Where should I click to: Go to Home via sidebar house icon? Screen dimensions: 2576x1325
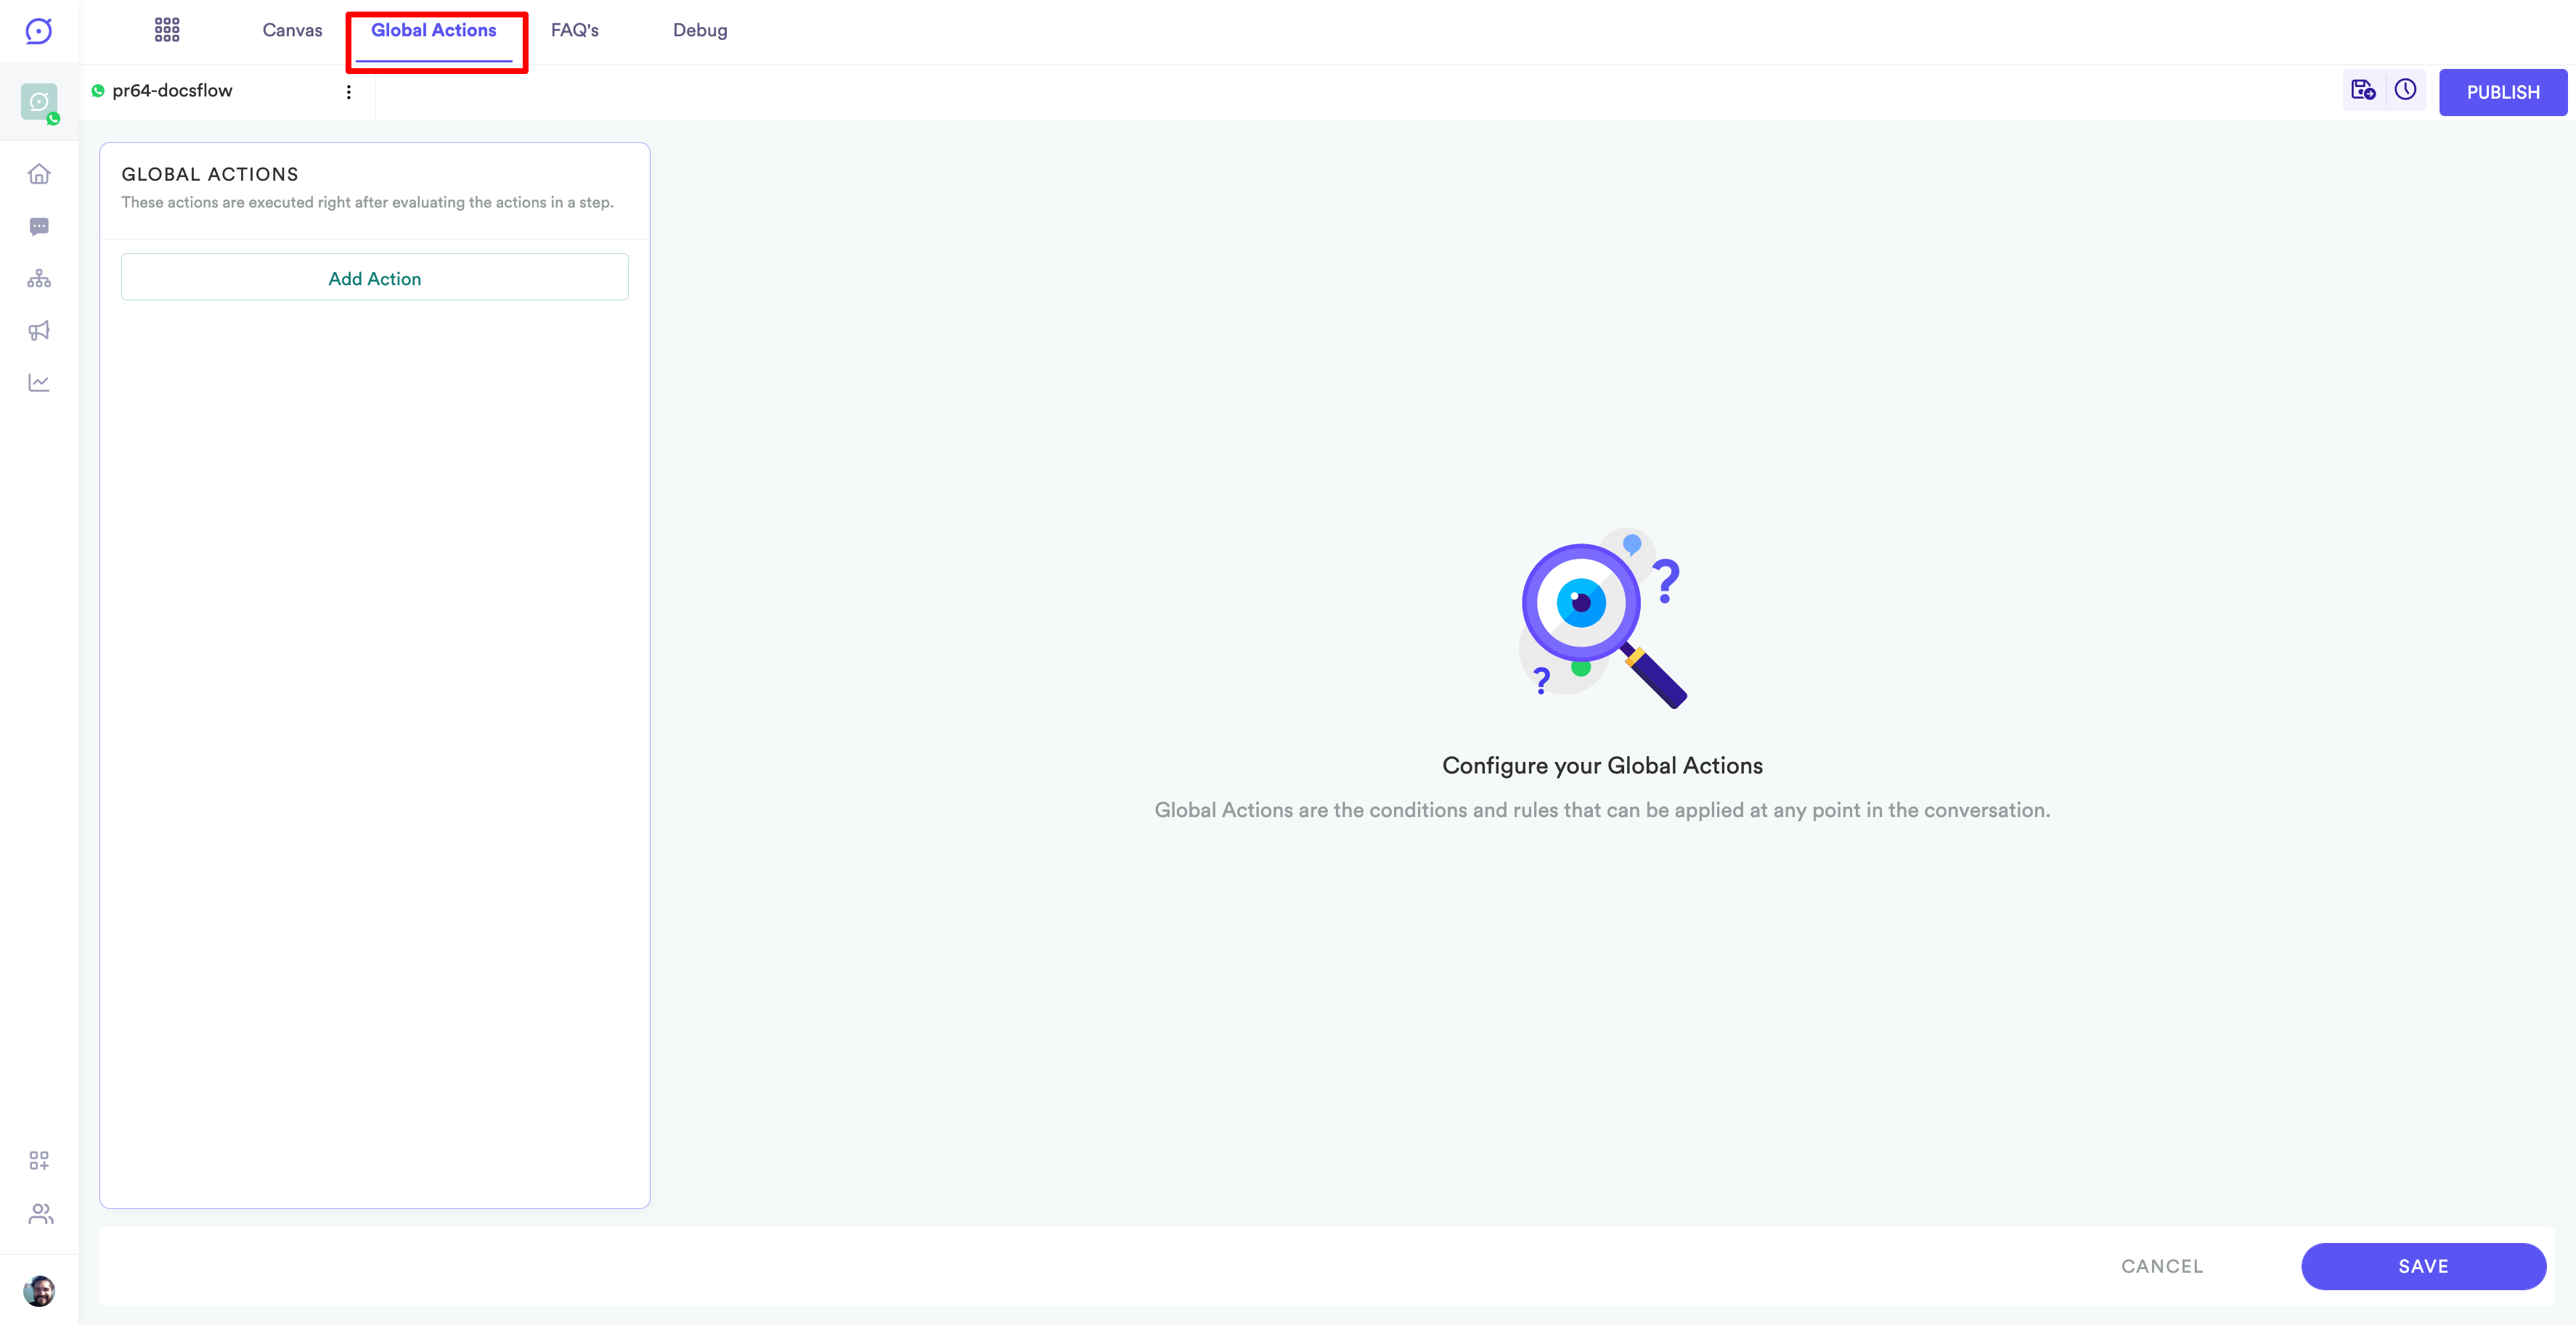click(39, 174)
